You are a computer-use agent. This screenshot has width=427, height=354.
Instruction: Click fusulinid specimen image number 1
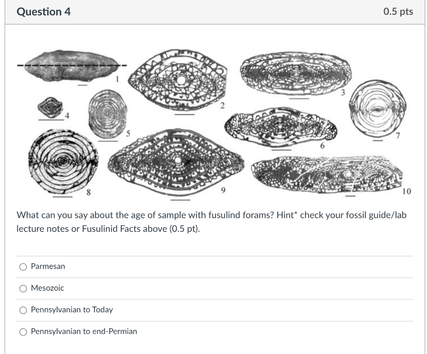72,65
